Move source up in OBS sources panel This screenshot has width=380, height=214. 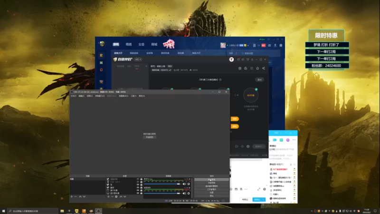click(121, 196)
